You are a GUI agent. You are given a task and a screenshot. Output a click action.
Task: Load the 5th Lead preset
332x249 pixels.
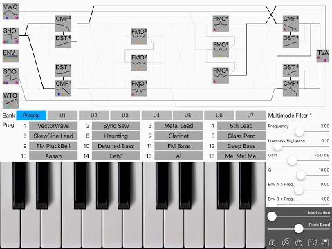point(241,126)
